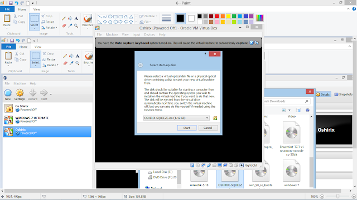Open the Machine menu in VirtualBox Manager

click(20, 83)
